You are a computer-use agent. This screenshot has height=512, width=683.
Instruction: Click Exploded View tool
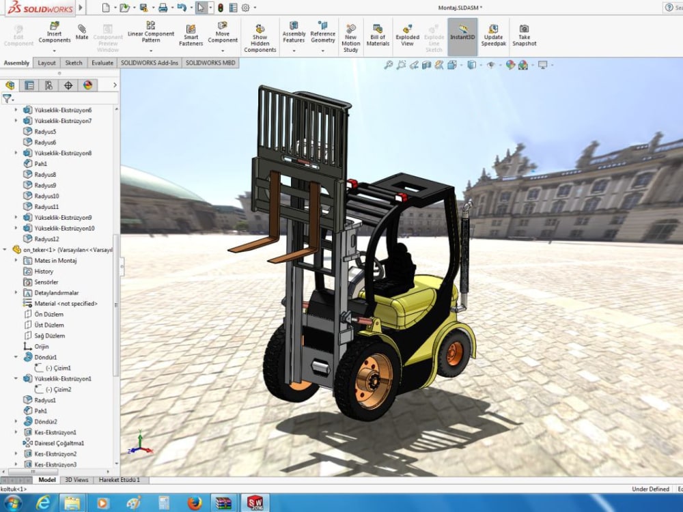click(x=407, y=35)
